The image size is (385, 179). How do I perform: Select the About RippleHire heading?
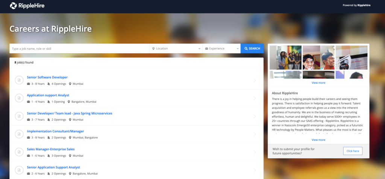(285, 93)
